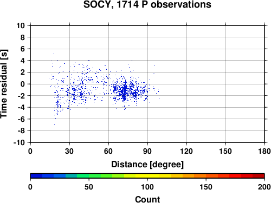
Task: Click the 'Distance [degree]' axis label
Action: click(x=147, y=165)
